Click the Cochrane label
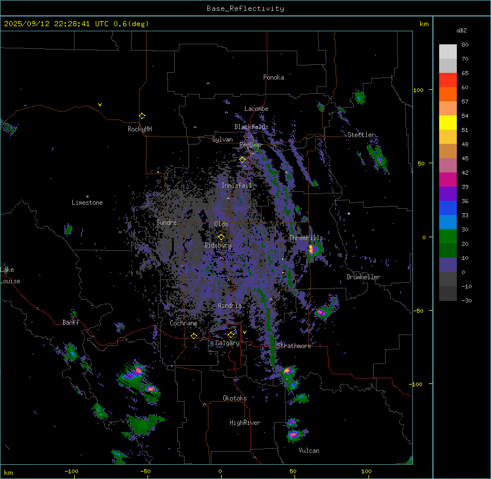Viewport: 491px width, 479px height. [x=183, y=323]
